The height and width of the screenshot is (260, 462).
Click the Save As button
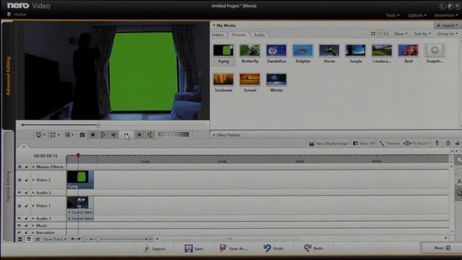234,248
